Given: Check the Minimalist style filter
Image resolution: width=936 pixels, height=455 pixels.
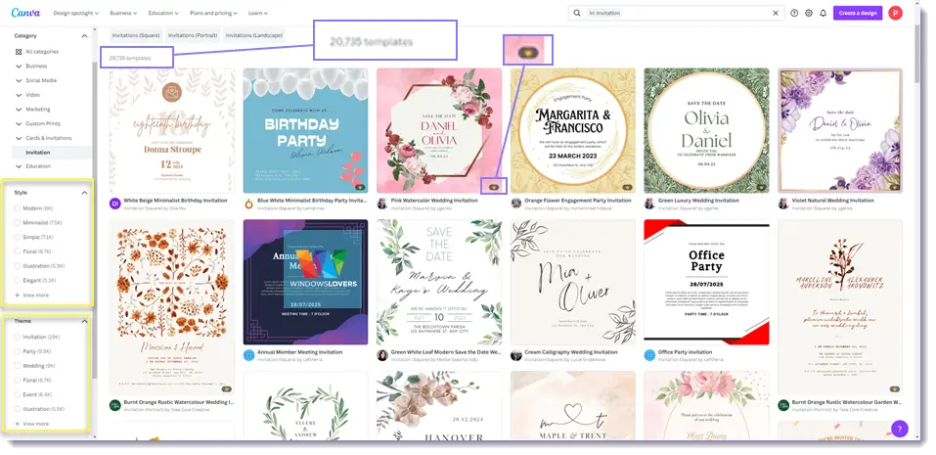Looking at the screenshot, I should tap(18, 223).
